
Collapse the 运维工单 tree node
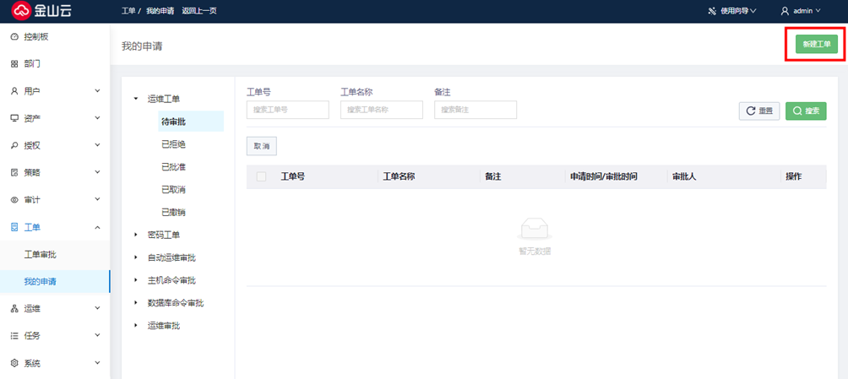tap(136, 100)
